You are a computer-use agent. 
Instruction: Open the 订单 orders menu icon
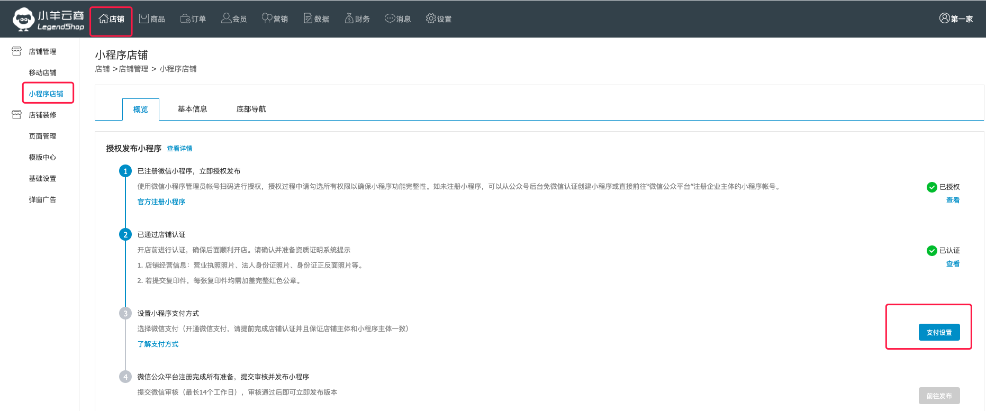coord(185,19)
